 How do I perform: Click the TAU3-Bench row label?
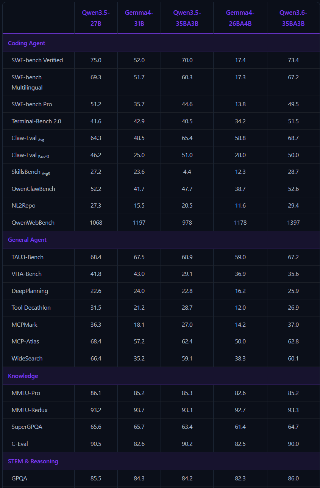click(x=28, y=257)
